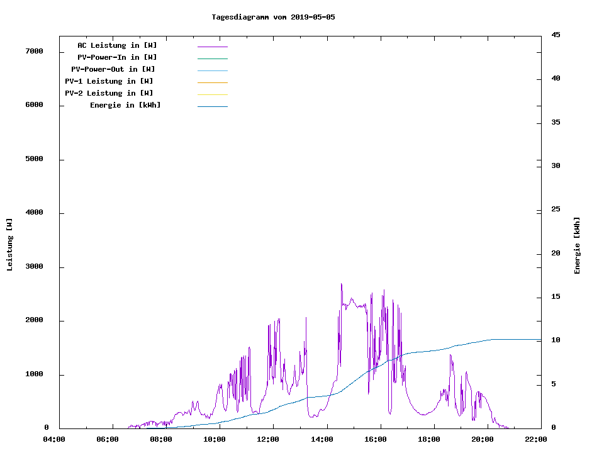This screenshot has width=604, height=453.
Task: Click the purple line sample beside AC Leistung
Action: click(212, 47)
